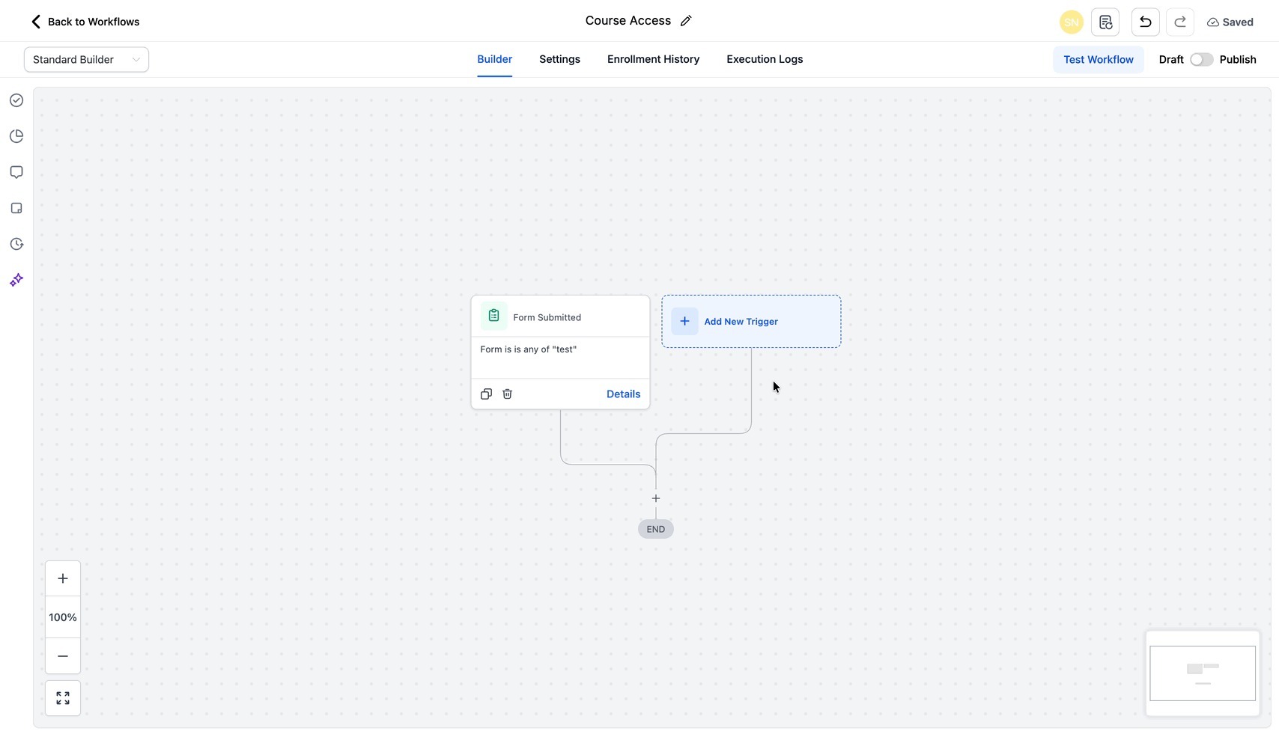Open Details of Form Submitted trigger
1279x737 pixels.
point(623,394)
